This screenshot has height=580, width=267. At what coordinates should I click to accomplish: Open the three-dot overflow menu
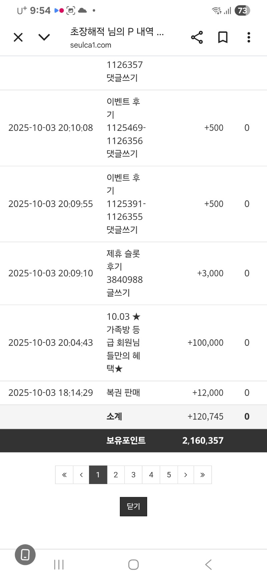tap(249, 37)
